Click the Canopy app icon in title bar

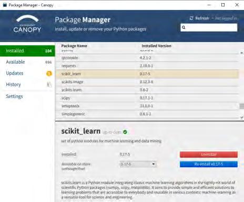[5, 5]
